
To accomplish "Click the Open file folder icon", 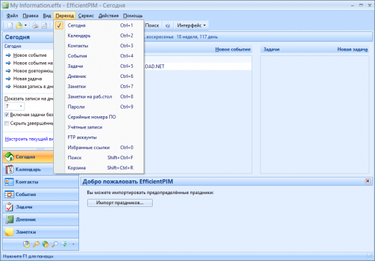I will 19,25.
